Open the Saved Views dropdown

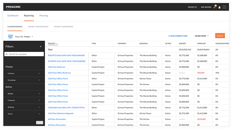(202, 36)
